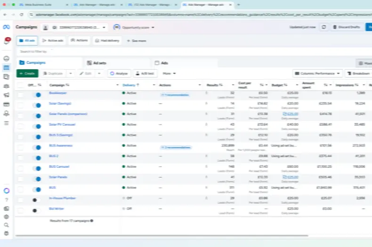Click the search magnifier icon in sidebar
Viewport: 372px width, 247px height.
tap(6, 225)
